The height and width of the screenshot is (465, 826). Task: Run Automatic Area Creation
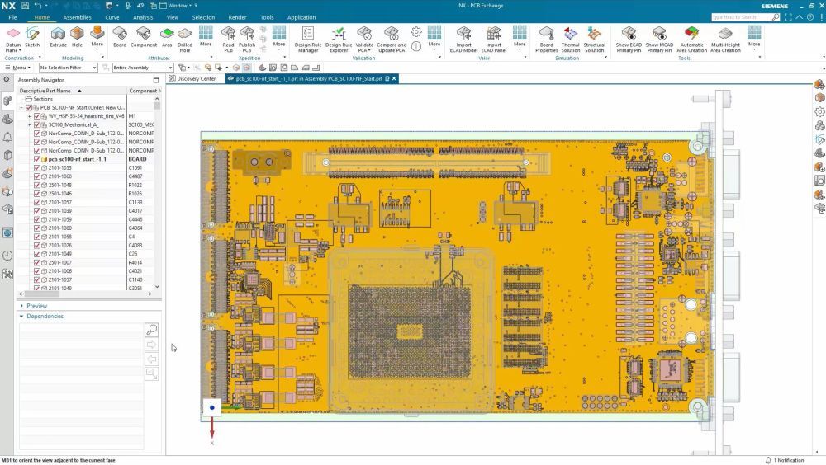coord(691,40)
